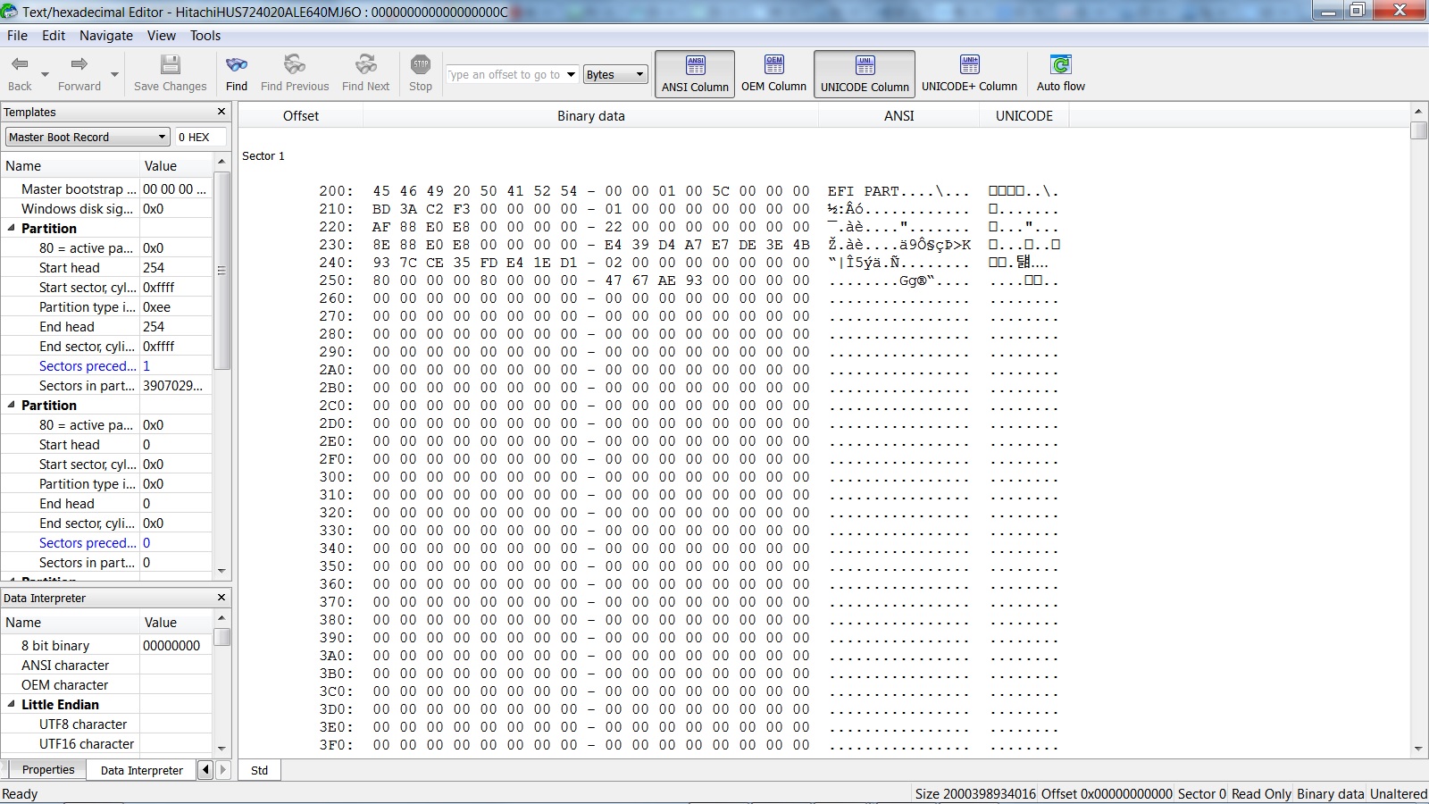
Task: Select the Std tab
Action: pyautogui.click(x=259, y=770)
